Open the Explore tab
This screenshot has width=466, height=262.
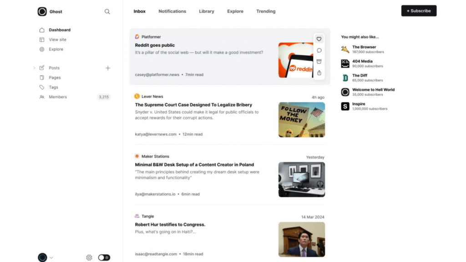pos(235,11)
